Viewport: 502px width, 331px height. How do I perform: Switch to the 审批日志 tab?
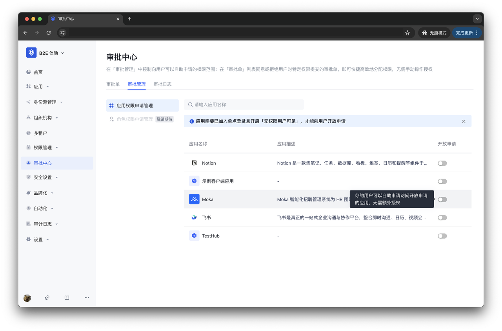[x=162, y=84]
